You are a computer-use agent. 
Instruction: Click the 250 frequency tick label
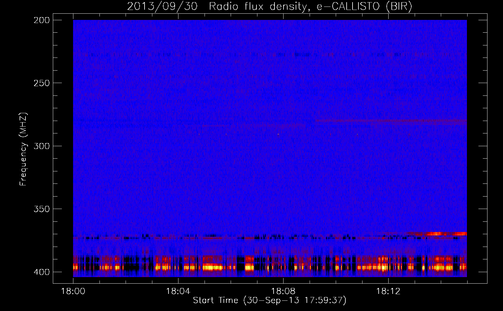click(42, 83)
